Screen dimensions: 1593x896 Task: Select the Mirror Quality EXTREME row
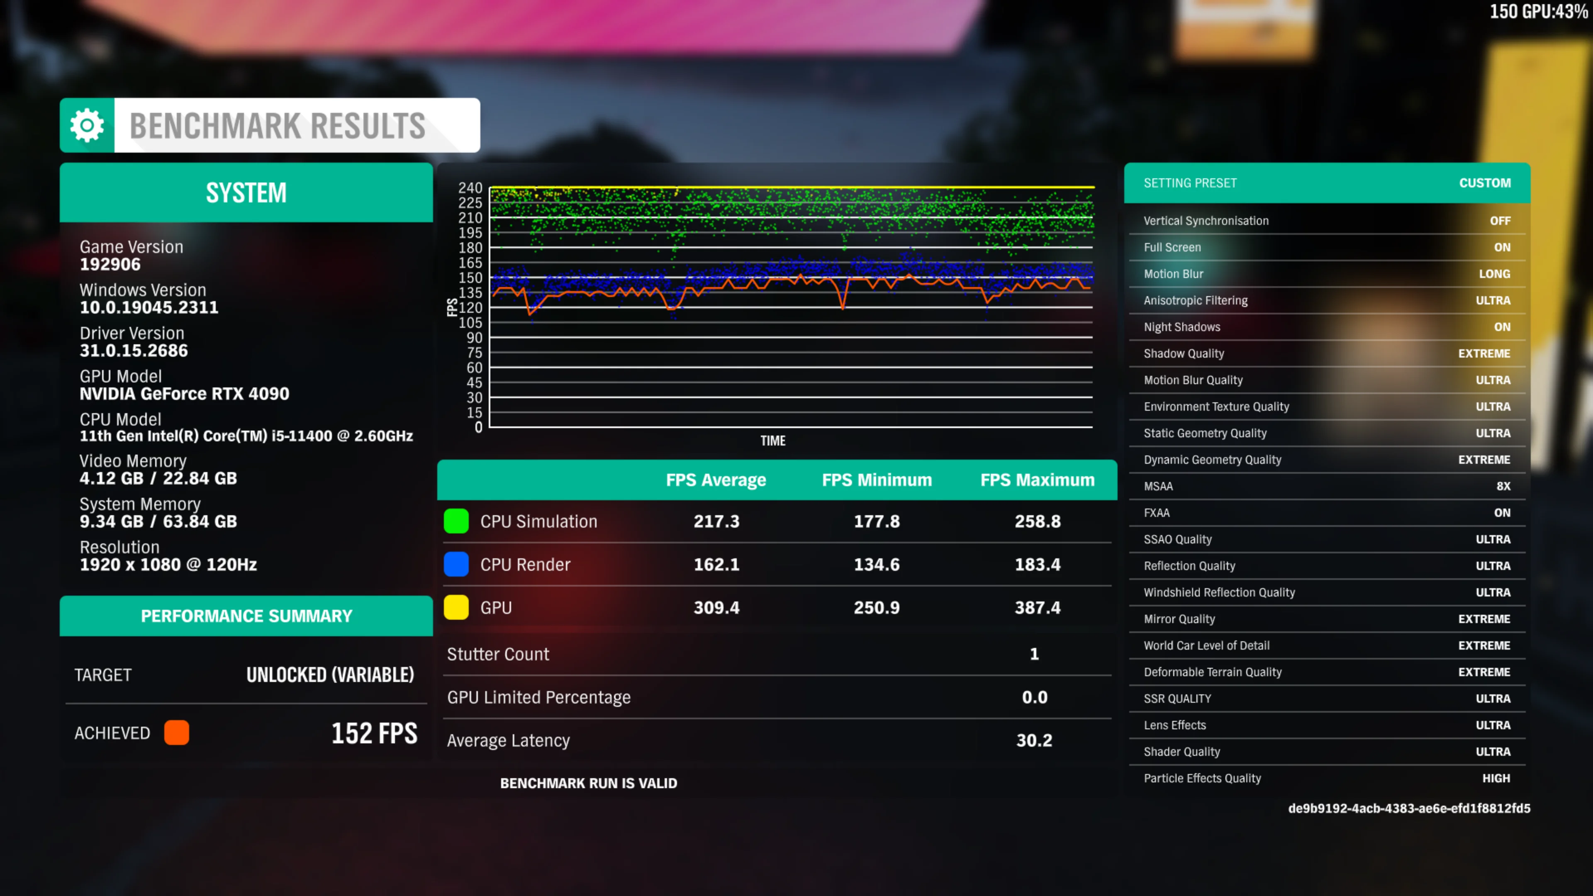point(1327,619)
